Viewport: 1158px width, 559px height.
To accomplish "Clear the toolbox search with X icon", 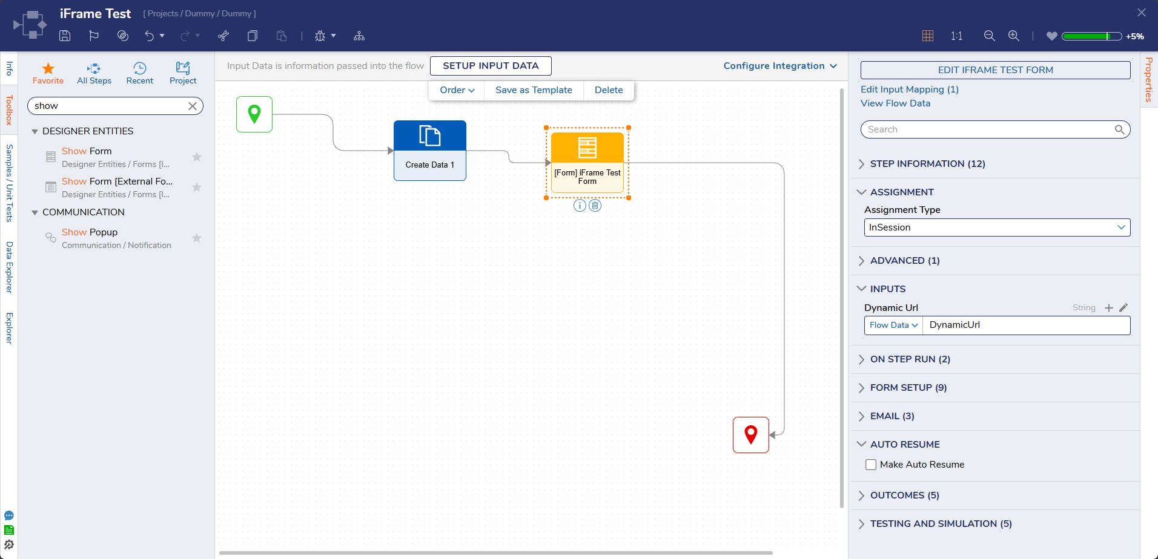I will [193, 106].
